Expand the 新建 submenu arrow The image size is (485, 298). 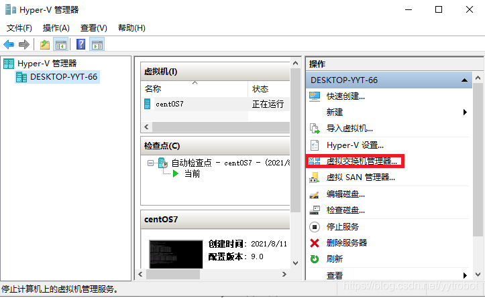465,112
